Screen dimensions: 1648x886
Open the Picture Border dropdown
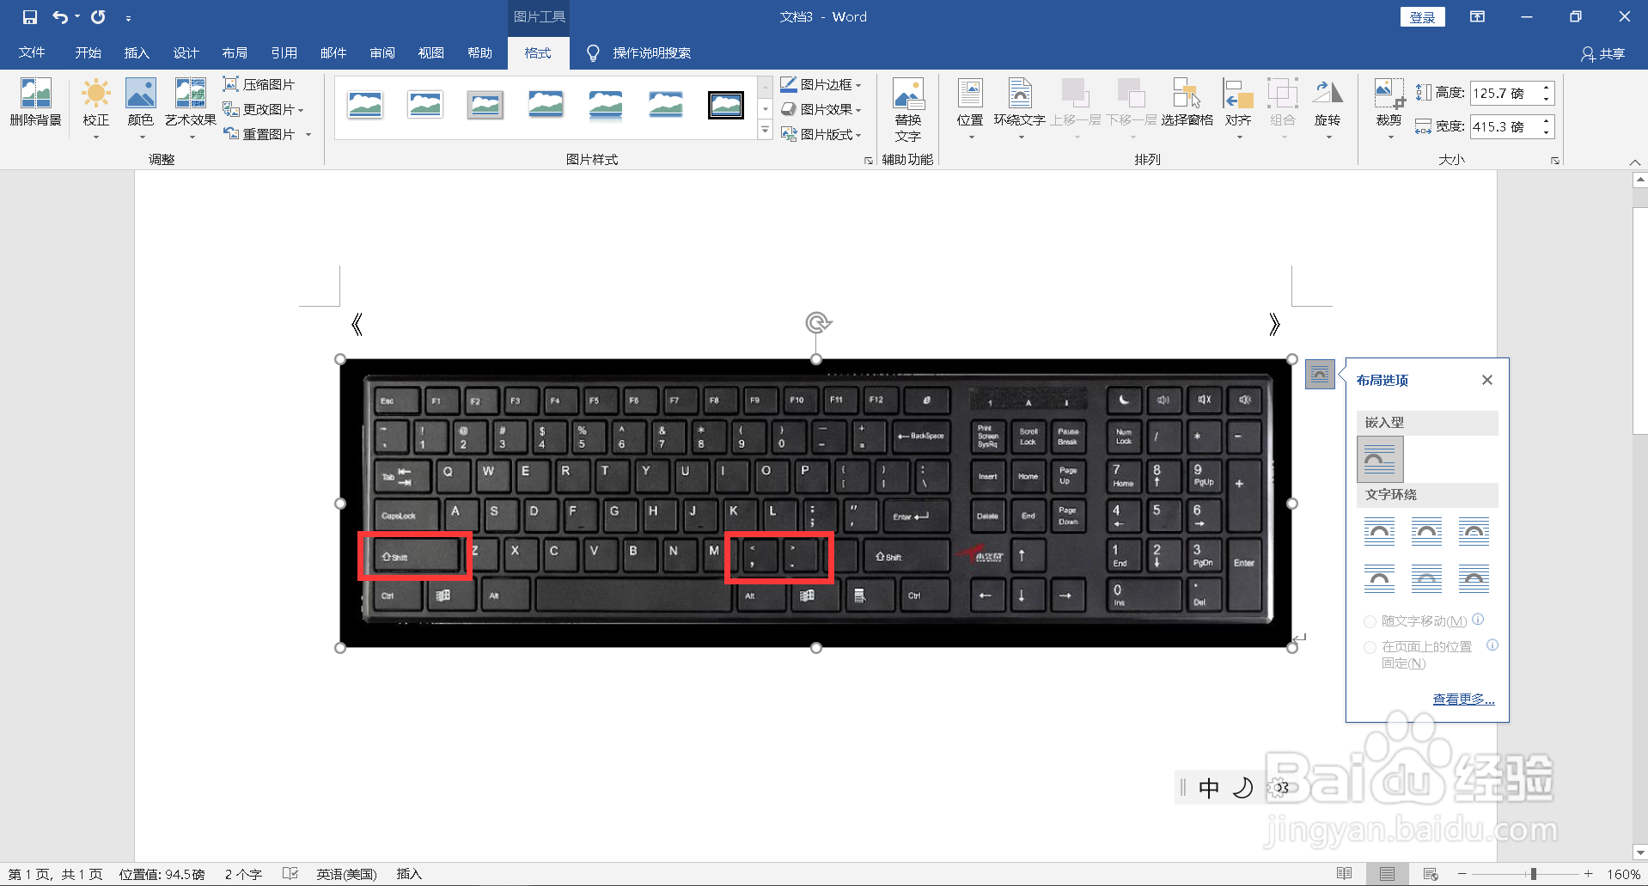pos(821,83)
